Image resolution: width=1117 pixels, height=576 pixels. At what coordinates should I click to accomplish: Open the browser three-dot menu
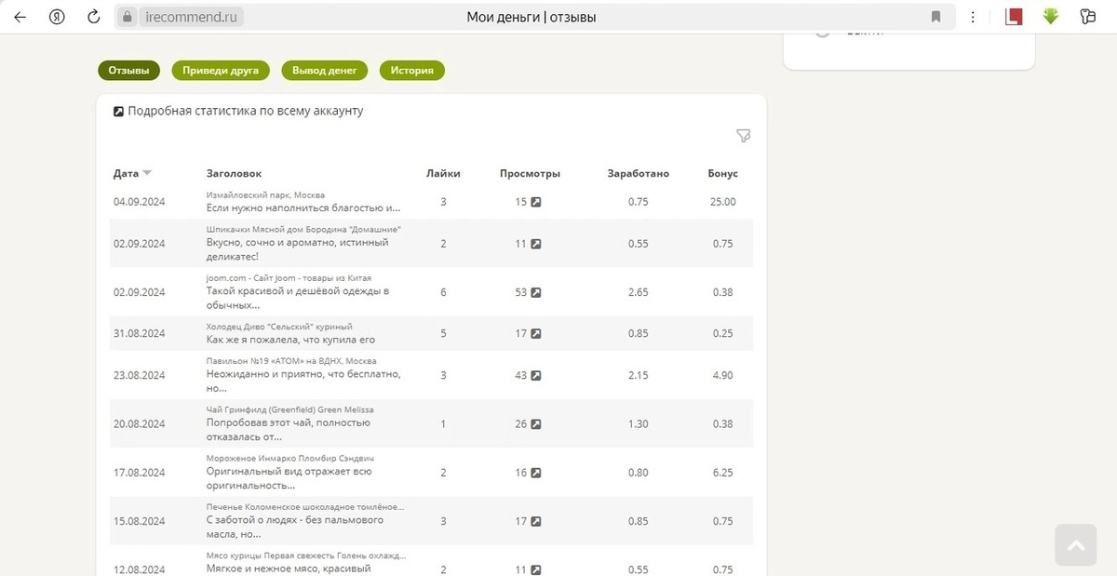pyautogui.click(x=973, y=17)
